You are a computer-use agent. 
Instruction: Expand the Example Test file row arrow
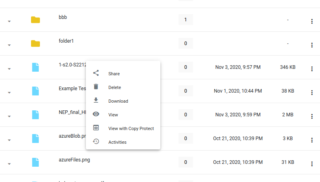(9, 93)
